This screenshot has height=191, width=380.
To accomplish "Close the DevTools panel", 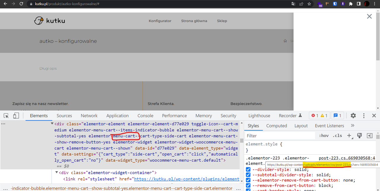I will tap(374, 115).
